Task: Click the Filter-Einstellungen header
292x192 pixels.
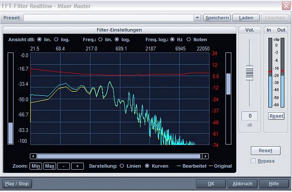Action: [119, 30]
